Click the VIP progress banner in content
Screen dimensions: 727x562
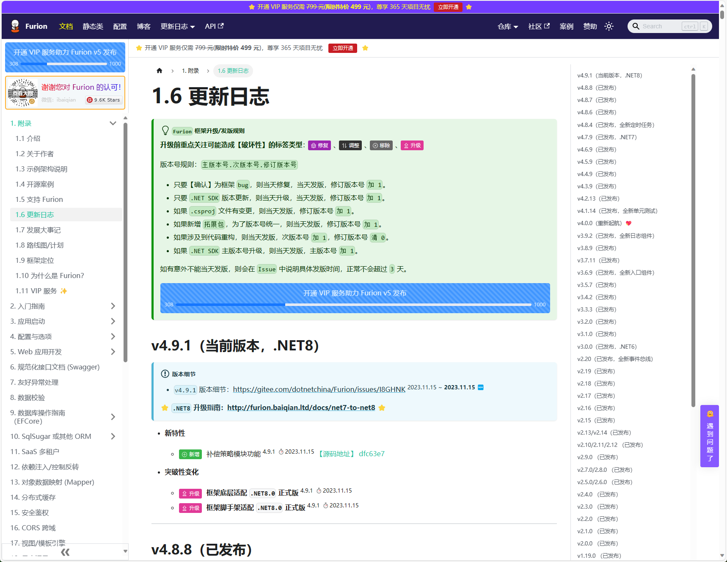pos(355,298)
